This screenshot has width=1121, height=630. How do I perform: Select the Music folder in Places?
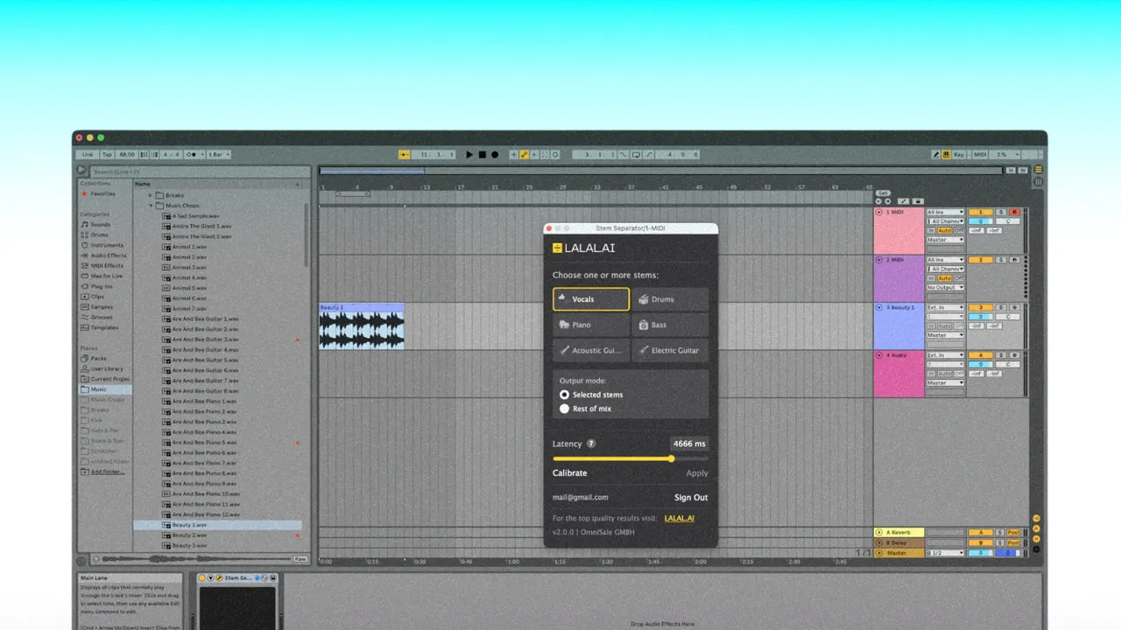(104, 390)
